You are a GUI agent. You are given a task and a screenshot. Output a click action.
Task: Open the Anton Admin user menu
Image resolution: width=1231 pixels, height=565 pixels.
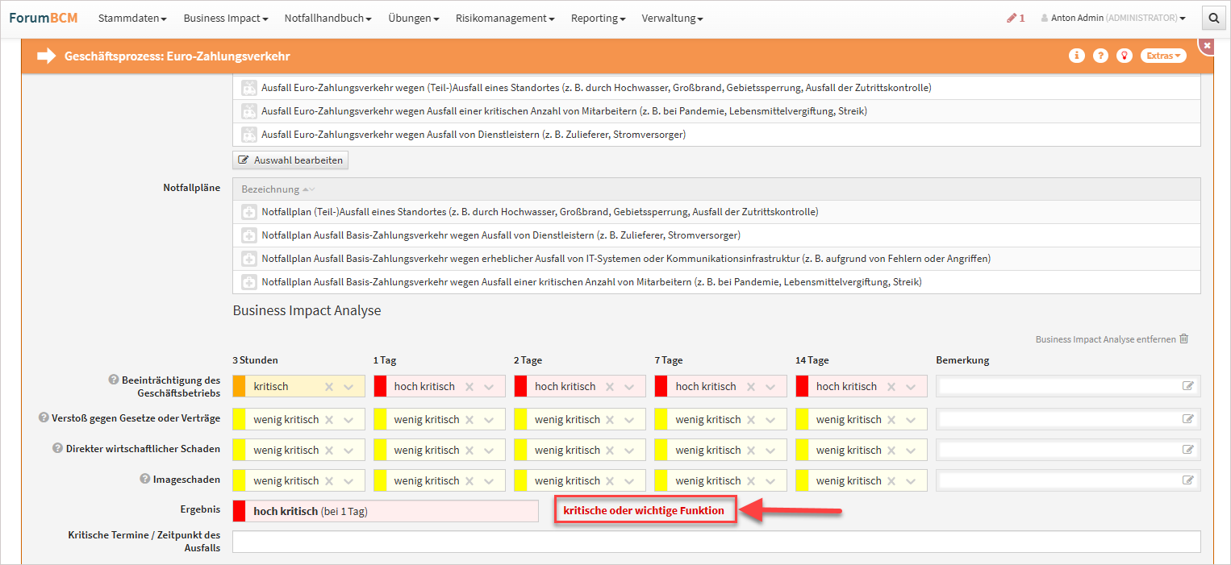click(1113, 18)
